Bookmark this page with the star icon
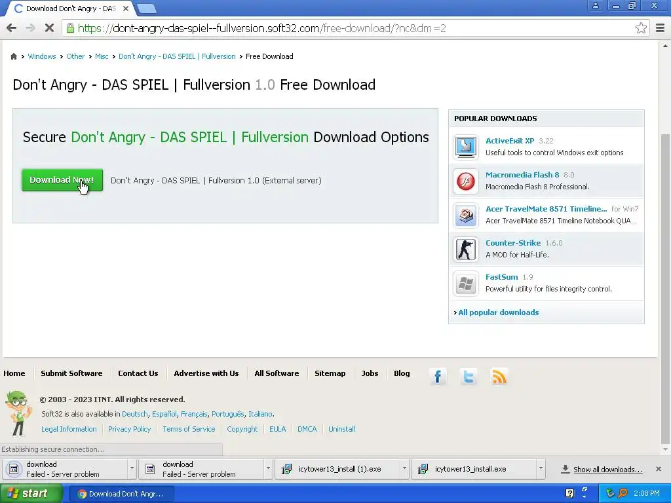Screen dimensions: 671x503 pyautogui.click(x=641, y=28)
